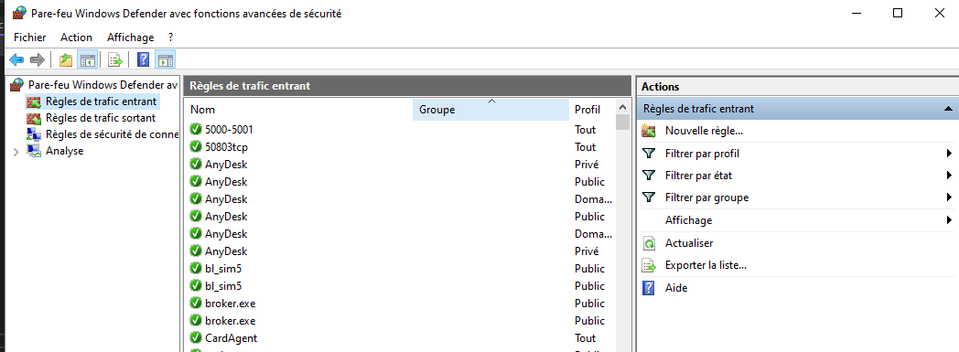Sort by the Profil column header

pyautogui.click(x=592, y=110)
